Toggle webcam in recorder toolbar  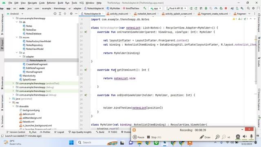click(238, 137)
